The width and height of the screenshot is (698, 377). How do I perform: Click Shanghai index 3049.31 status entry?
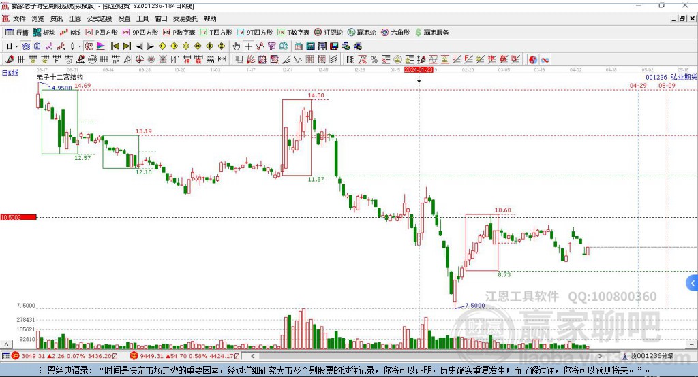[x=65, y=356]
